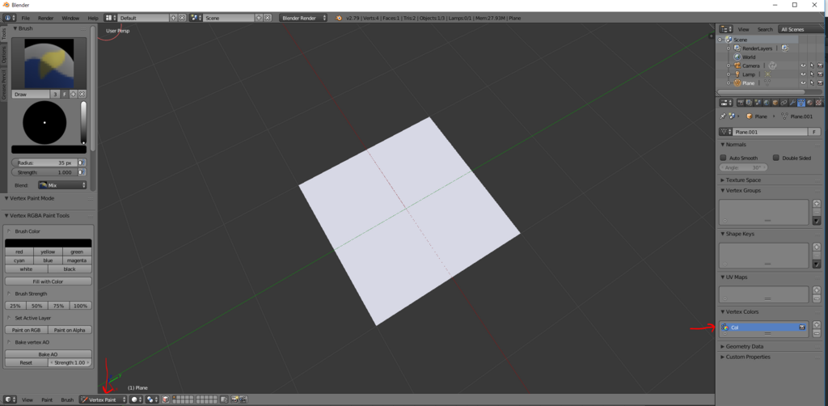Set brush strength to 50%
The height and width of the screenshot is (406, 828).
[37, 306]
